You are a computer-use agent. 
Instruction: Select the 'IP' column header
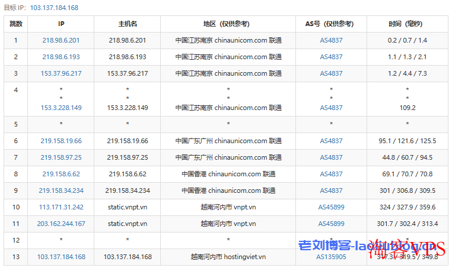coord(61,24)
